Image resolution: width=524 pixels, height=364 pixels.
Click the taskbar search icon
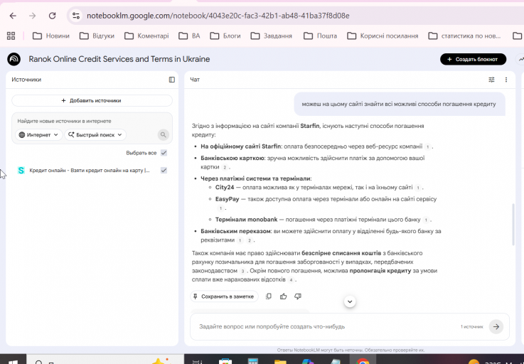coord(39,362)
